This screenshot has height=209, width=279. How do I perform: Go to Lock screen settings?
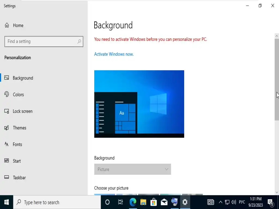(x=44, y=111)
